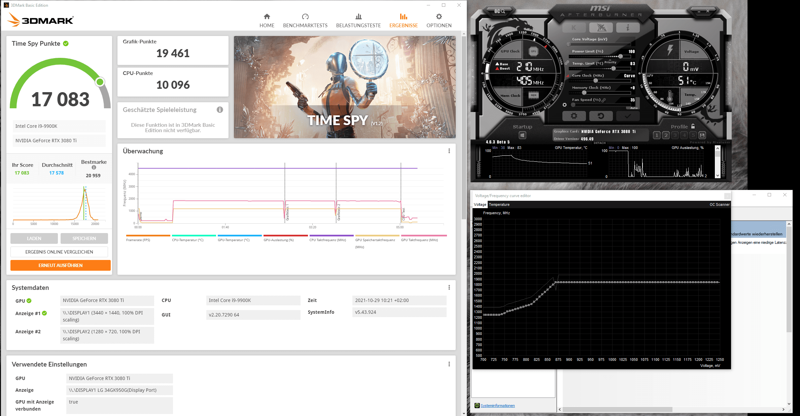The width and height of the screenshot is (800, 416).
Task: Click SPEICHERN button
Action: point(84,238)
